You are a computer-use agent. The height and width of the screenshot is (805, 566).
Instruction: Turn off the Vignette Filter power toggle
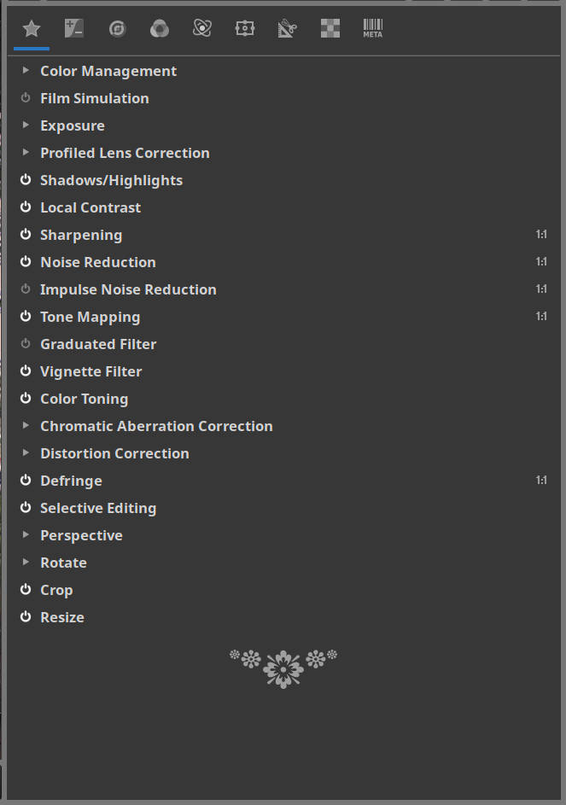pyautogui.click(x=26, y=371)
